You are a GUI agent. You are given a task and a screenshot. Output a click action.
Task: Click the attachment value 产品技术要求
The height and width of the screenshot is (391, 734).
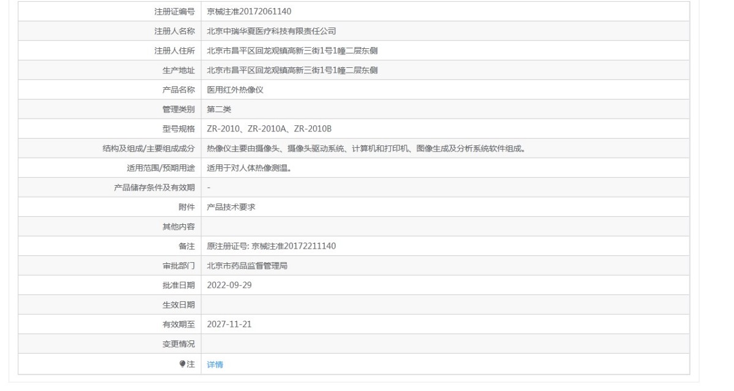[x=231, y=207]
